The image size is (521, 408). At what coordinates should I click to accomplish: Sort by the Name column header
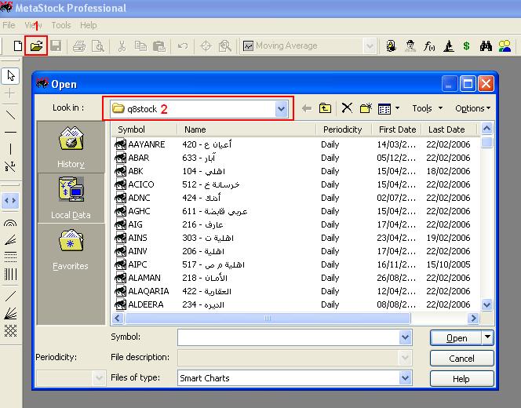click(x=246, y=129)
